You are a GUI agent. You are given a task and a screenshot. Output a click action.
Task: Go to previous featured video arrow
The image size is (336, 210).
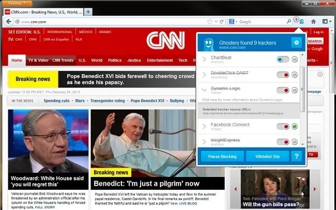tap(236, 189)
